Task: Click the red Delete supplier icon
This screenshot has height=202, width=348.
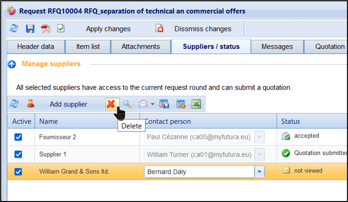Action: tap(111, 104)
